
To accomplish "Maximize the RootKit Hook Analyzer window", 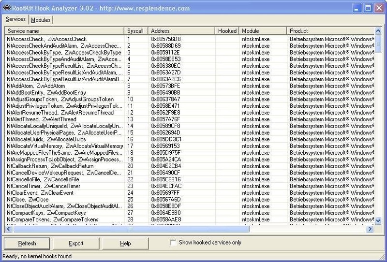I will pyautogui.click(x=368, y=8).
